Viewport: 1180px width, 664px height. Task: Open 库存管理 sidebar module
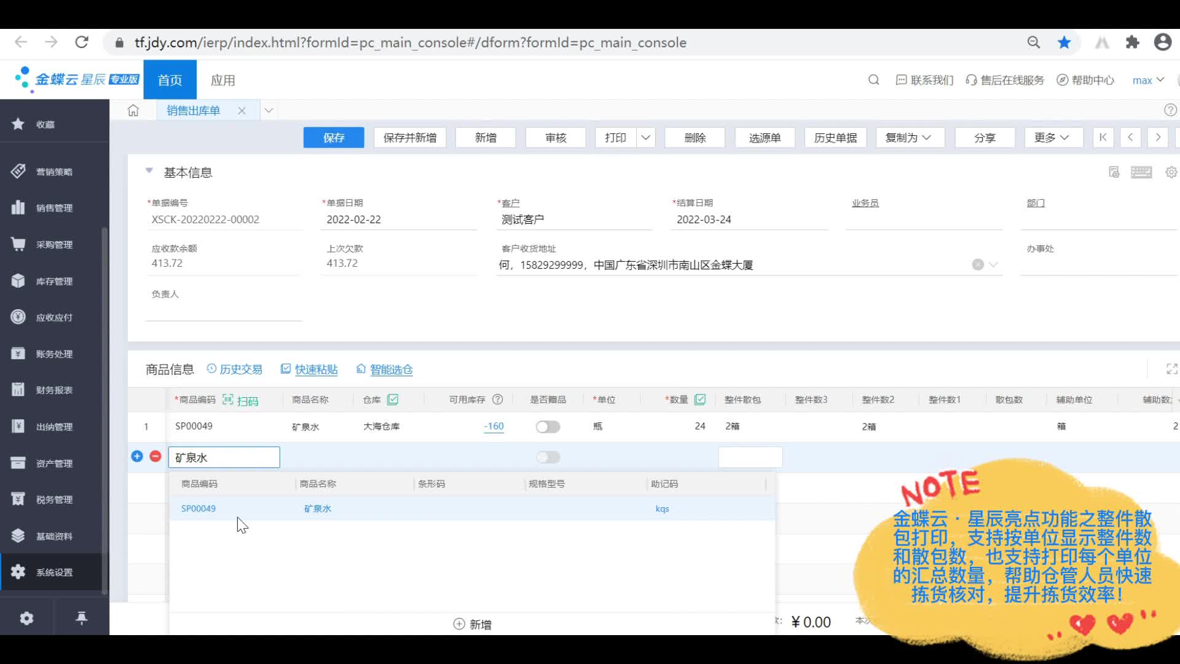click(x=55, y=281)
